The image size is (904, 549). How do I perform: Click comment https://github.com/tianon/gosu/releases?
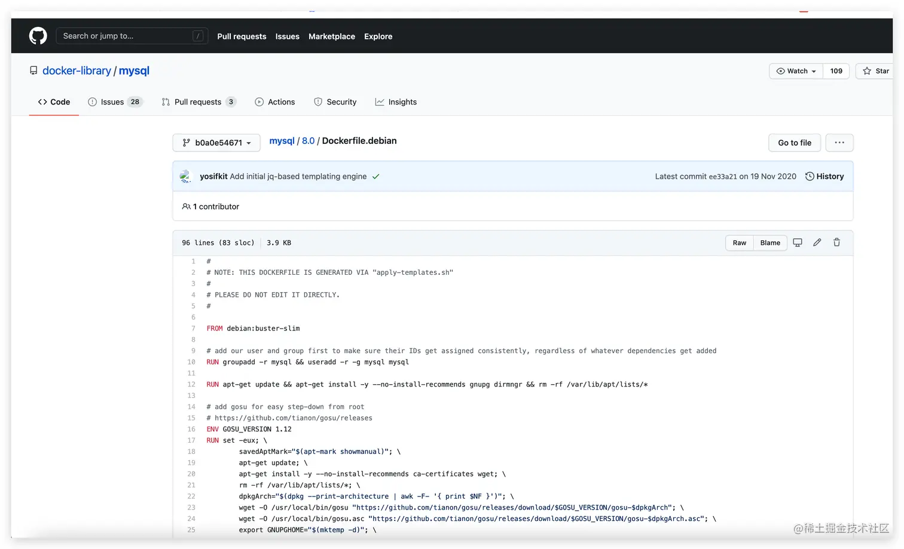click(289, 418)
